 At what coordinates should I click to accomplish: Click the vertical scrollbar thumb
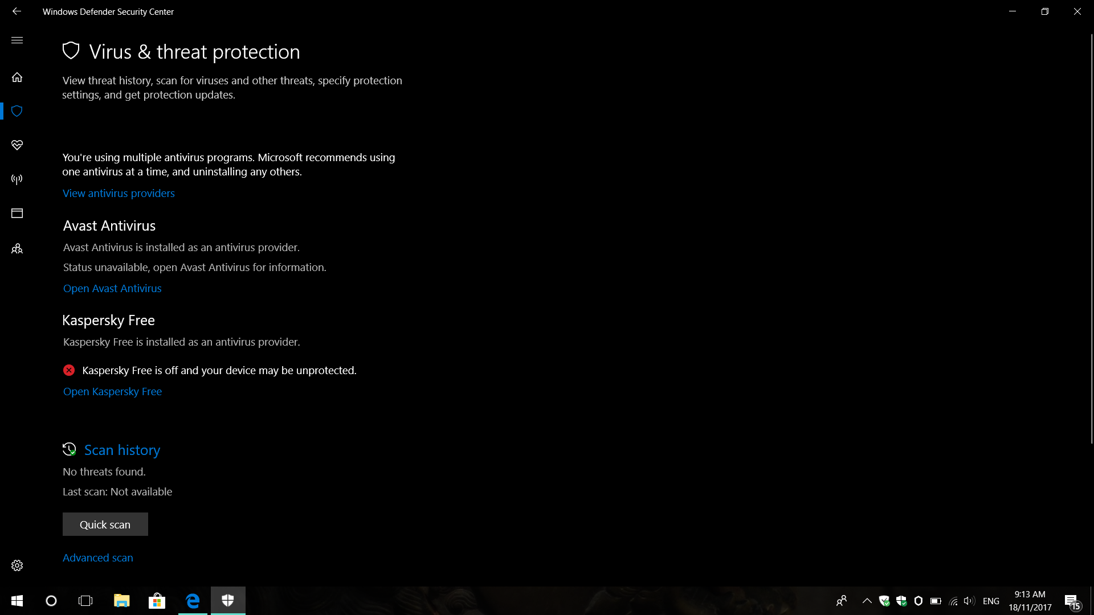(1091, 239)
